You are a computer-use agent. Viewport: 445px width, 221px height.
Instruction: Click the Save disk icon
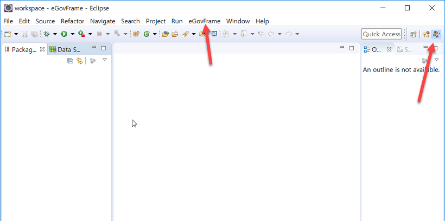click(x=25, y=34)
